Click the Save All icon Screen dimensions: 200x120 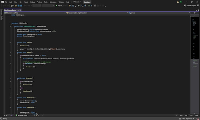click(21, 6)
